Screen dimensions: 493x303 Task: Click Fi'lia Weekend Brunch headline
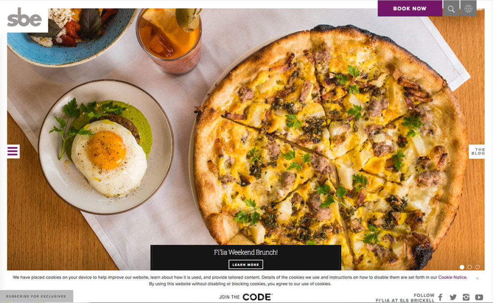[246, 252]
